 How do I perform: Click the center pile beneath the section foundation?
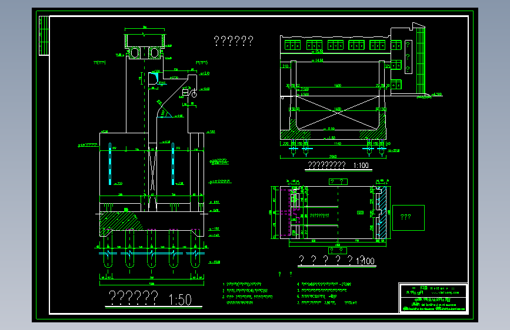[x=151, y=248]
